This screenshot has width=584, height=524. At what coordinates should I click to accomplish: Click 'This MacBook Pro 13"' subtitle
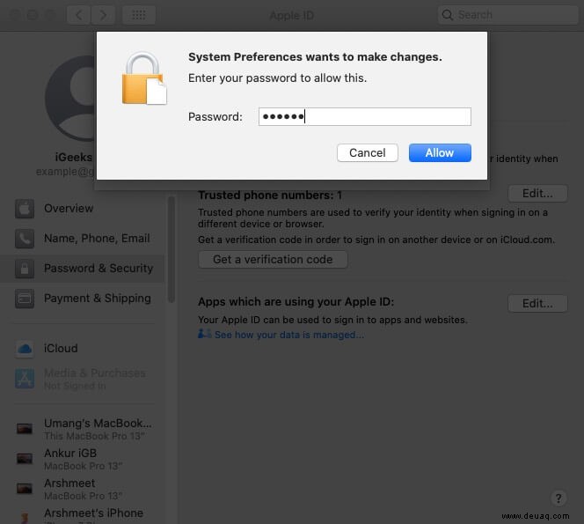point(94,436)
